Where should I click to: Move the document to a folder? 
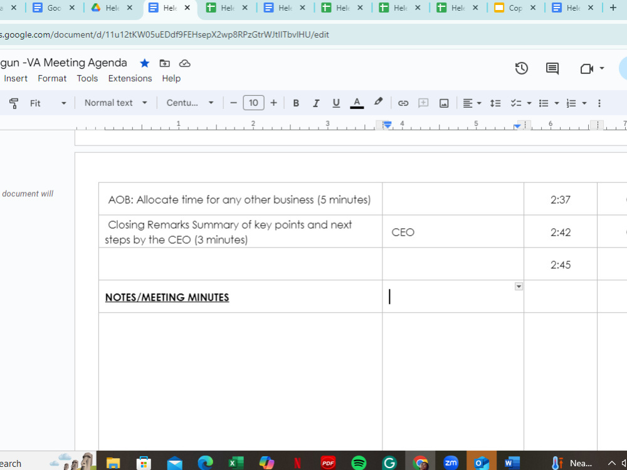(164, 63)
